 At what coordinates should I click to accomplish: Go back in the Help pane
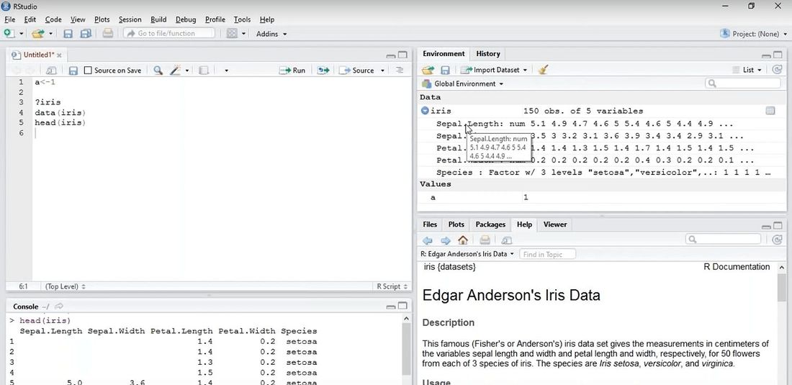coord(428,240)
